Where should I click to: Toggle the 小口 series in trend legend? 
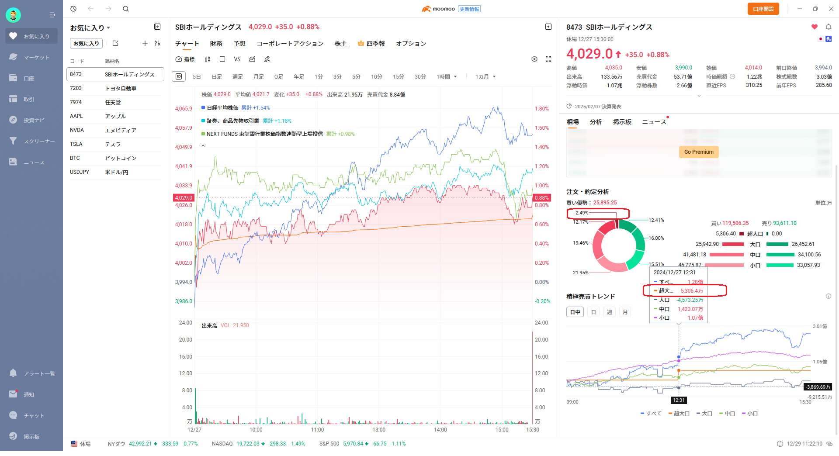point(750,413)
